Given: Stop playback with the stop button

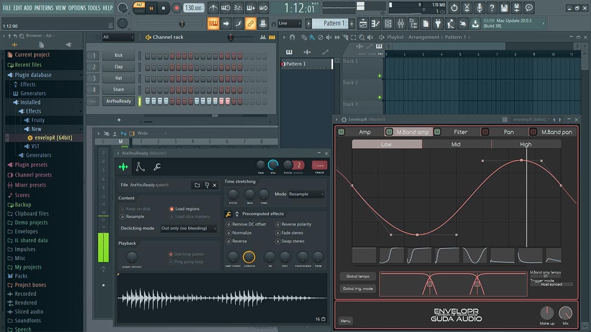Looking at the screenshot, I should click(x=164, y=8).
